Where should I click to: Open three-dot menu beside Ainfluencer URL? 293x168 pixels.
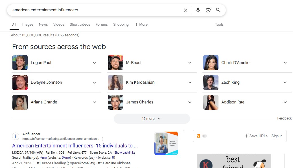[x=102, y=139]
